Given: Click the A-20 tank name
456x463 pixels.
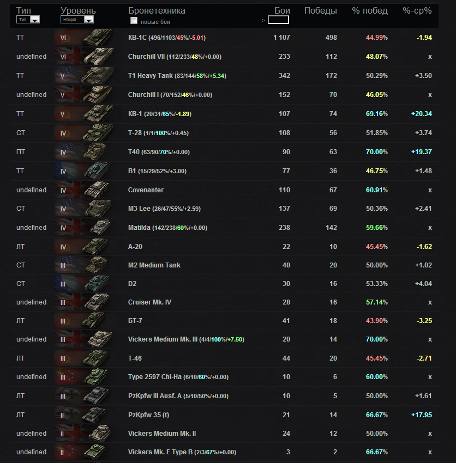Looking at the screenshot, I should click(x=135, y=247).
